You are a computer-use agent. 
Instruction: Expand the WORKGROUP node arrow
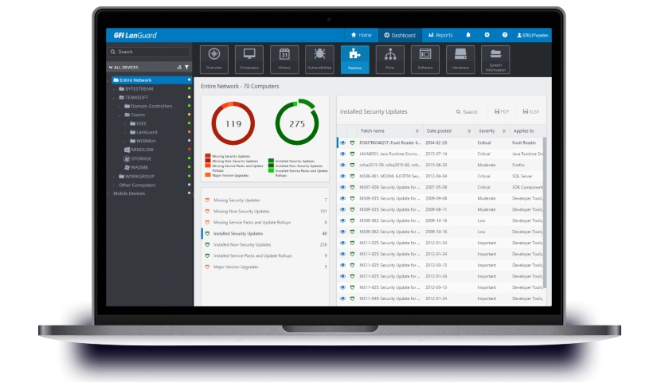(114, 177)
